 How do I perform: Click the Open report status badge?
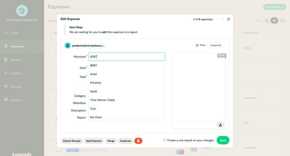72,151
